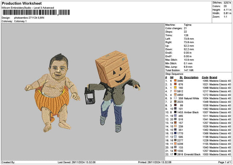Viewport: 233px width, 165px height.
Task: Click the 'Created By:' footer label
Action: [8, 162]
